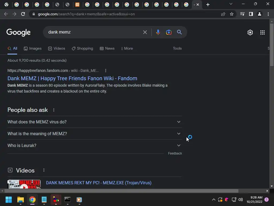274x206 pixels.
Task: Select the All results tab
Action: coord(12,49)
